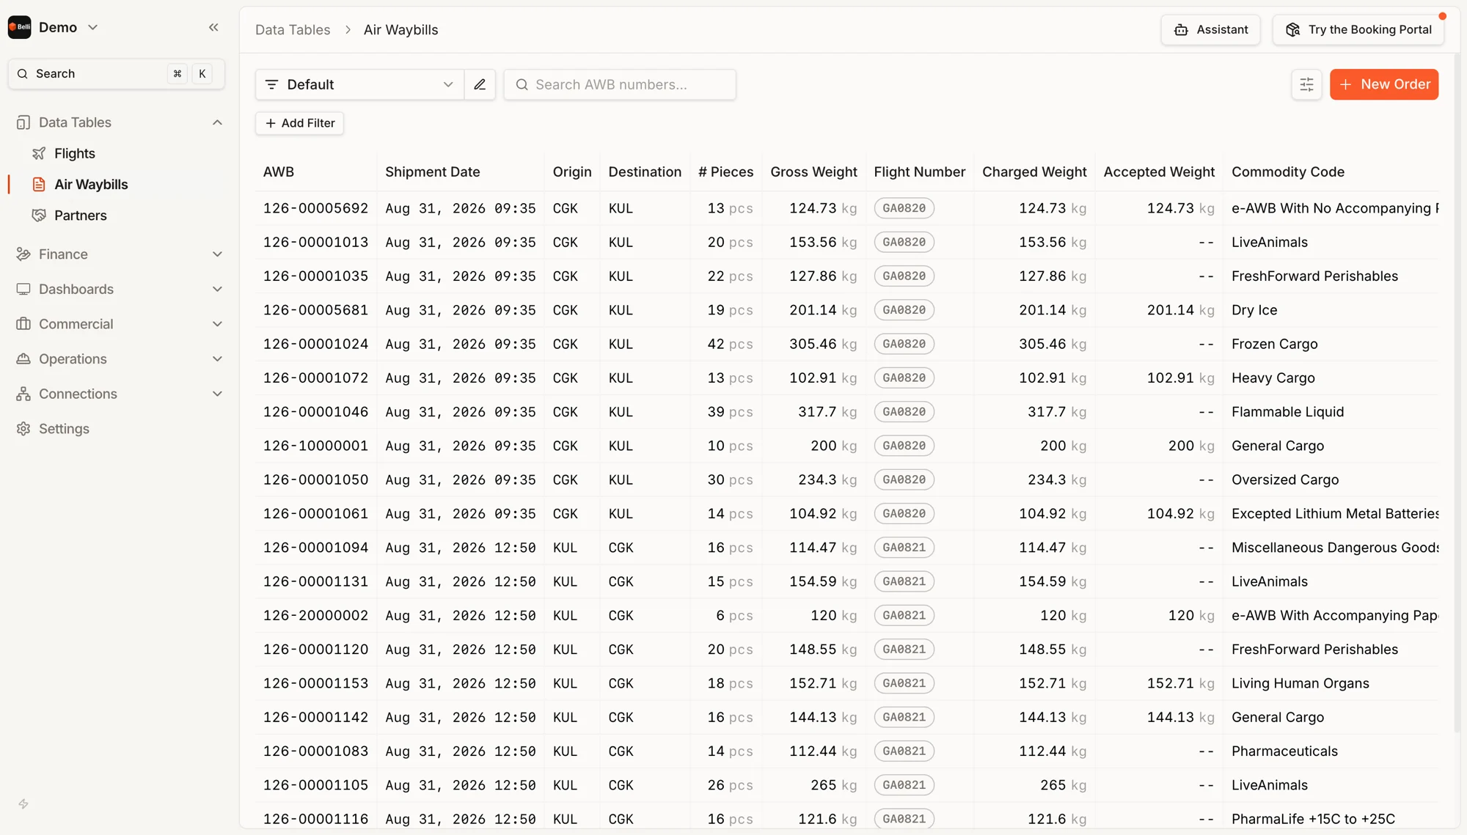This screenshot has width=1467, height=835.
Task: Click the edit view pencil icon
Action: [x=480, y=84]
